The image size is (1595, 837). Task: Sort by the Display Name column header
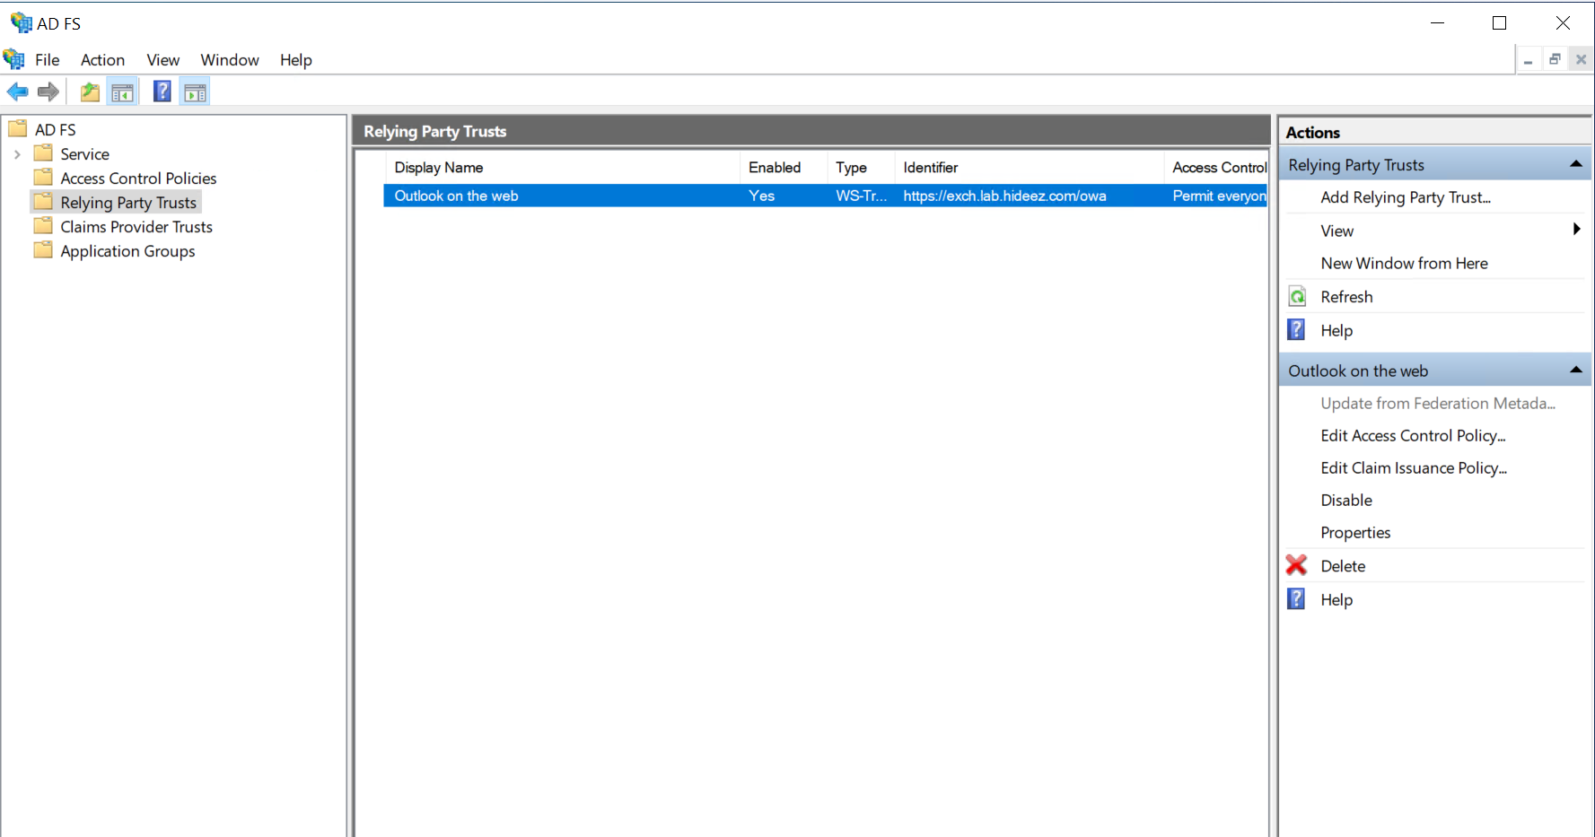[x=439, y=168]
